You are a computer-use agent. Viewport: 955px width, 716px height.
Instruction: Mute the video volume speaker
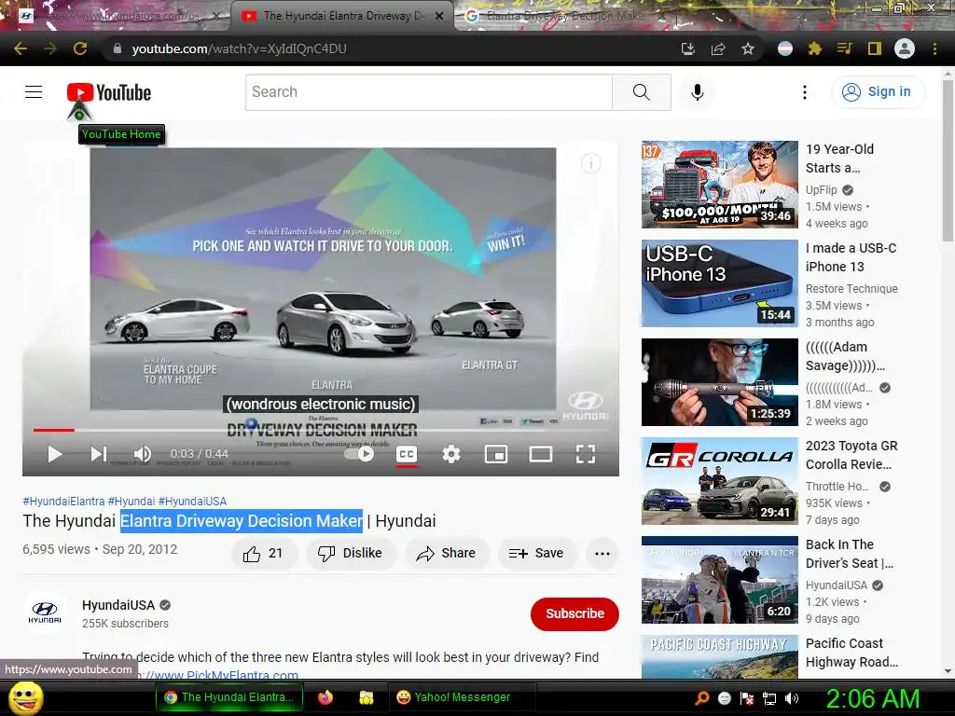pos(143,454)
